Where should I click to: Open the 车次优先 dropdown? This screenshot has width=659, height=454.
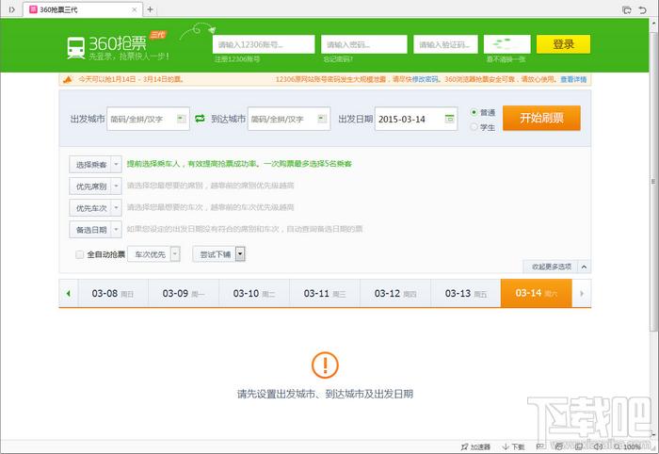pyautogui.click(x=153, y=254)
